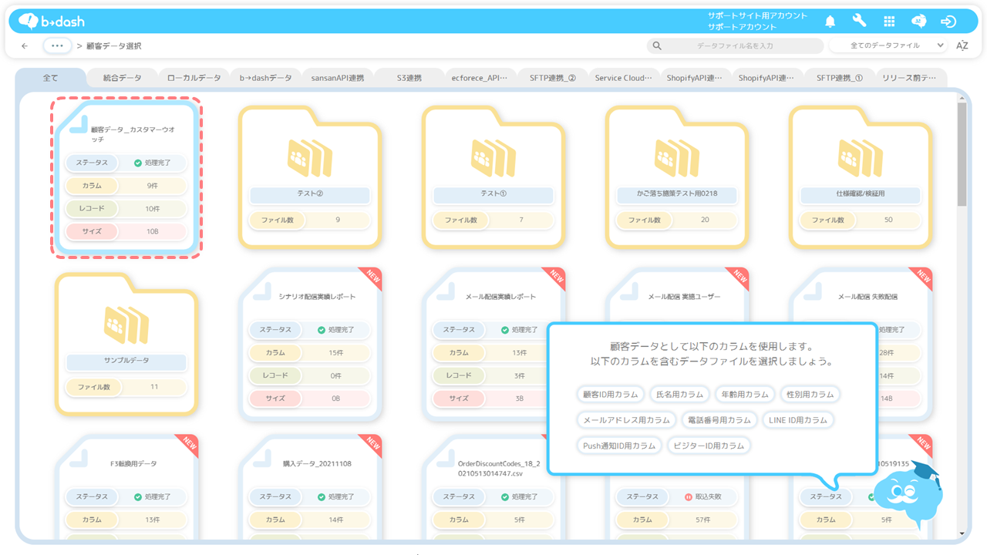Open the テスト② folder icon

pos(310,157)
